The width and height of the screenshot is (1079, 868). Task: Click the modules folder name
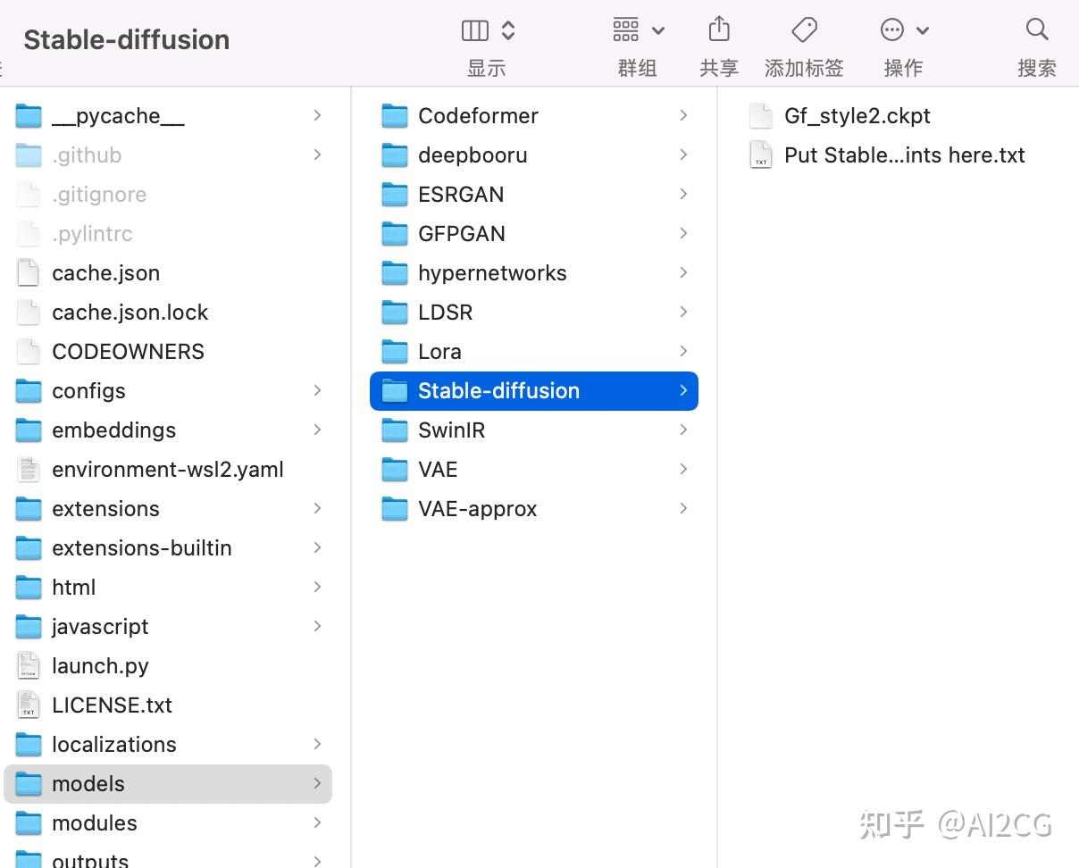pyautogui.click(x=95, y=823)
